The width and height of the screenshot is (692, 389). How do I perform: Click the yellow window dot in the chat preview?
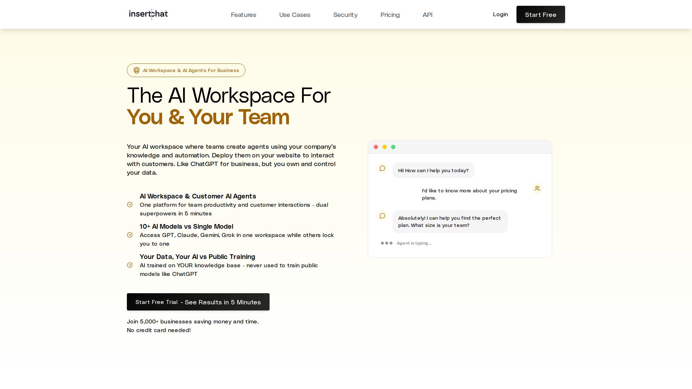(385, 147)
